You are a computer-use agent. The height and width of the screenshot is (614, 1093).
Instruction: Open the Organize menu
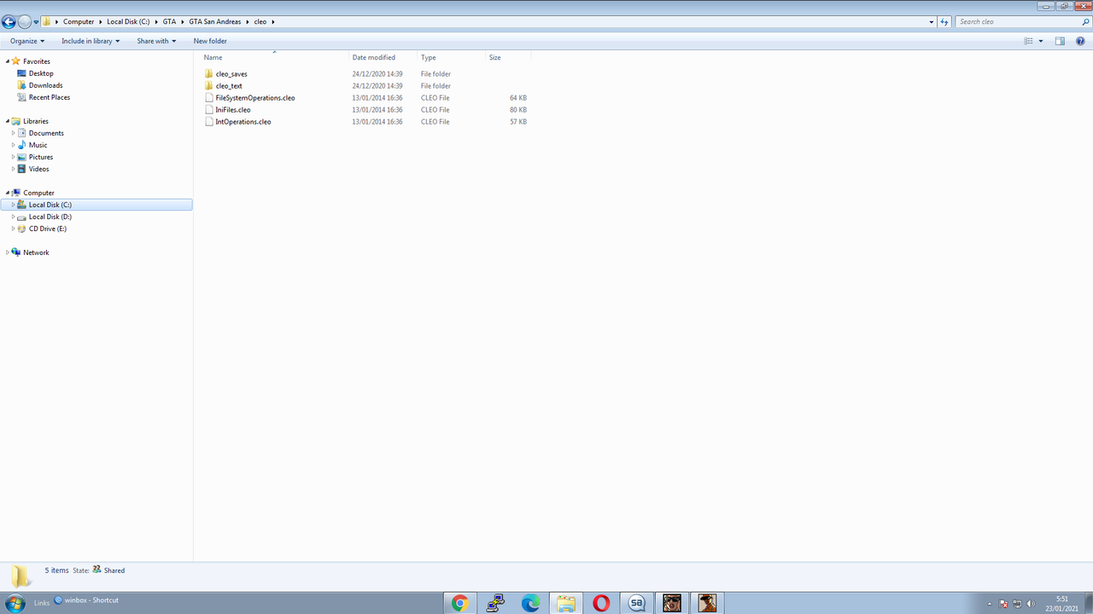[27, 41]
